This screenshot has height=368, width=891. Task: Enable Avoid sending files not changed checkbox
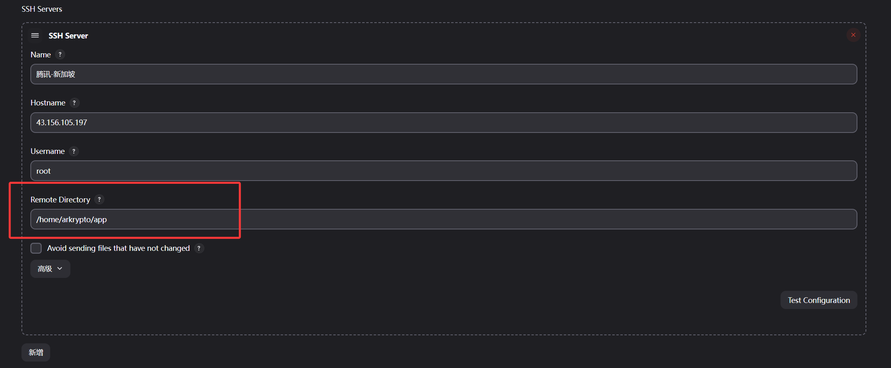click(36, 248)
